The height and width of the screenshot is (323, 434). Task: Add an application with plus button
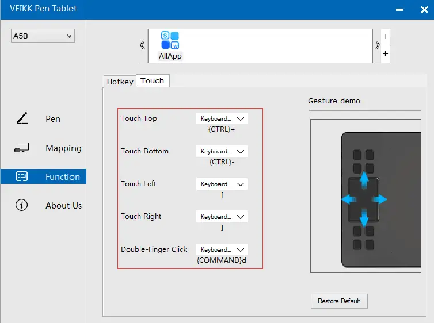pyautogui.click(x=386, y=54)
